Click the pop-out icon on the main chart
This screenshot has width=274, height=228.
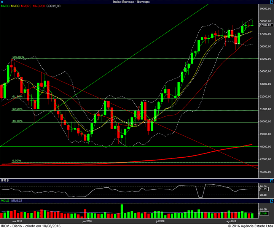(272, 2)
